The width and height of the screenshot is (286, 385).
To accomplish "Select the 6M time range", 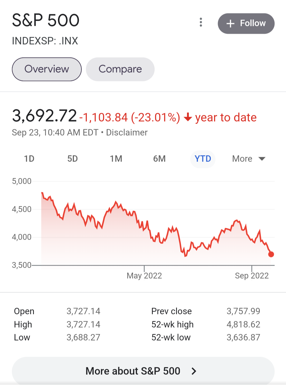I will click(x=159, y=159).
